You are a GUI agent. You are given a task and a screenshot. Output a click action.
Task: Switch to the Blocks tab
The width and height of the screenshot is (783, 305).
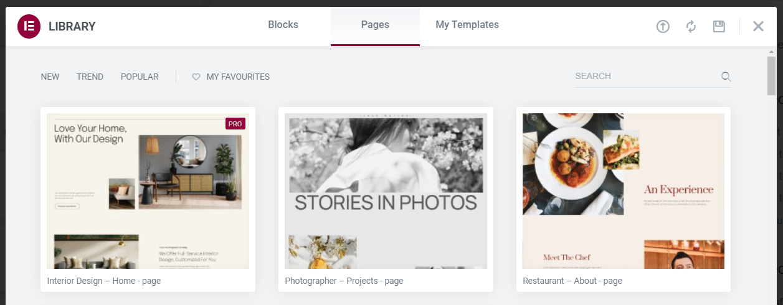click(x=283, y=25)
